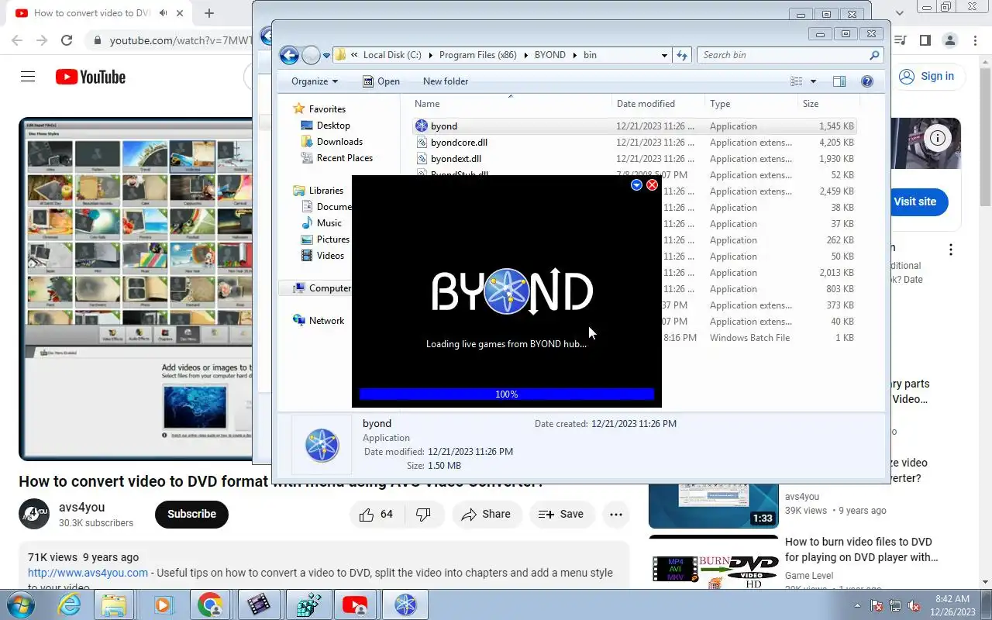
Task: Select Computer in the navigation pane
Action: coord(330,288)
